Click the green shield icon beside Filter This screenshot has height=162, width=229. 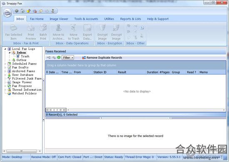pos(59,57)
